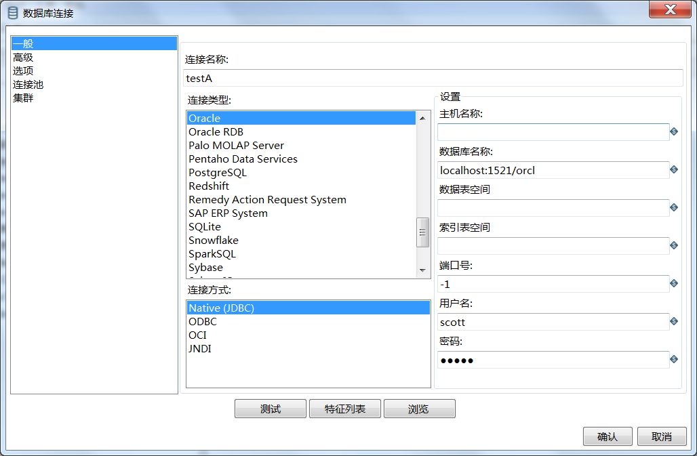Click the variable icon beside 索引表空间 field
697x456 pixels.
pyautogui.click(x=673, y=245)
